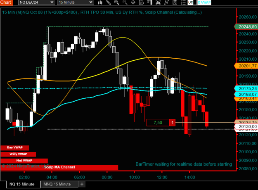Click the BarTimer waiting status message
The image size is (258, 190).
tap(184, 164)
